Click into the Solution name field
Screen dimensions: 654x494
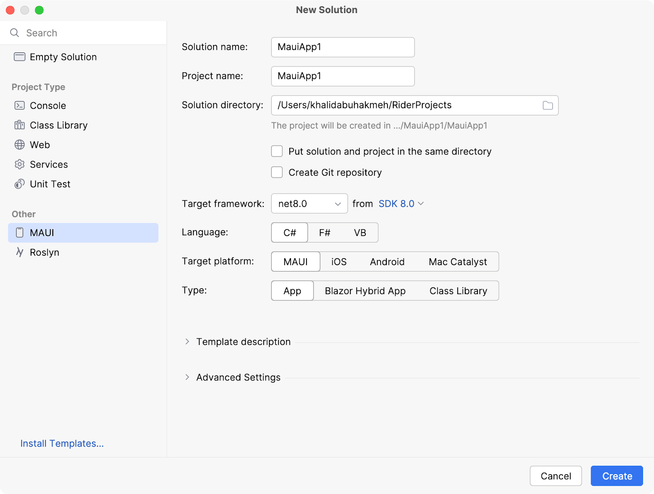(343, 47)
